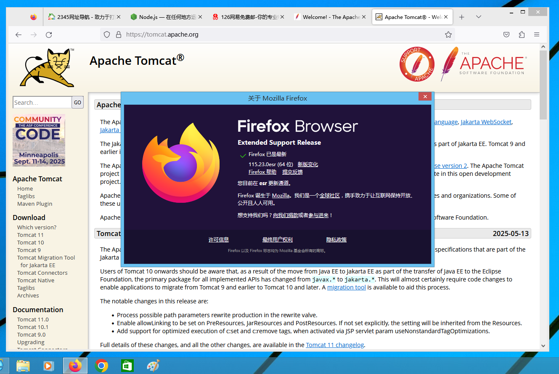This screenshot has width=559, height=374.
Task: Open the Firefox 帮助 link
Action: pos(262,172)
